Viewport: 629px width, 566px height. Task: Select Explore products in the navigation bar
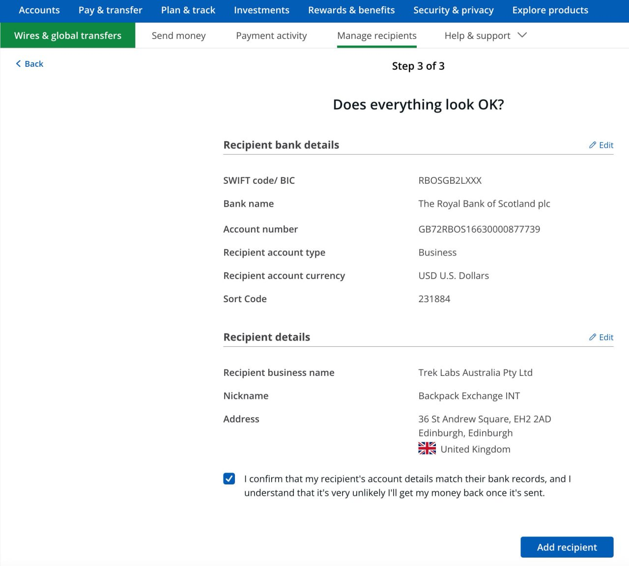550,10
